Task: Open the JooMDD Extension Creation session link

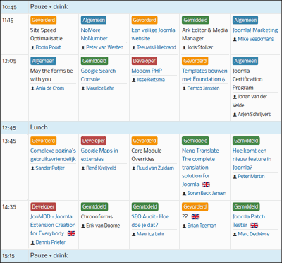Action: pos(53,225)
